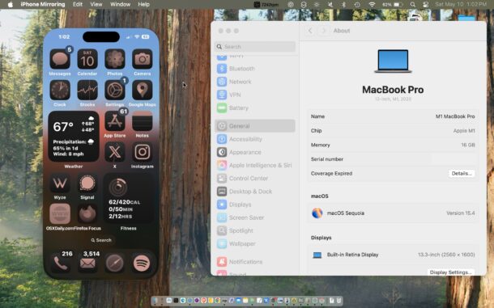Open the Clock app on iPhone

[x=60, y=90]
